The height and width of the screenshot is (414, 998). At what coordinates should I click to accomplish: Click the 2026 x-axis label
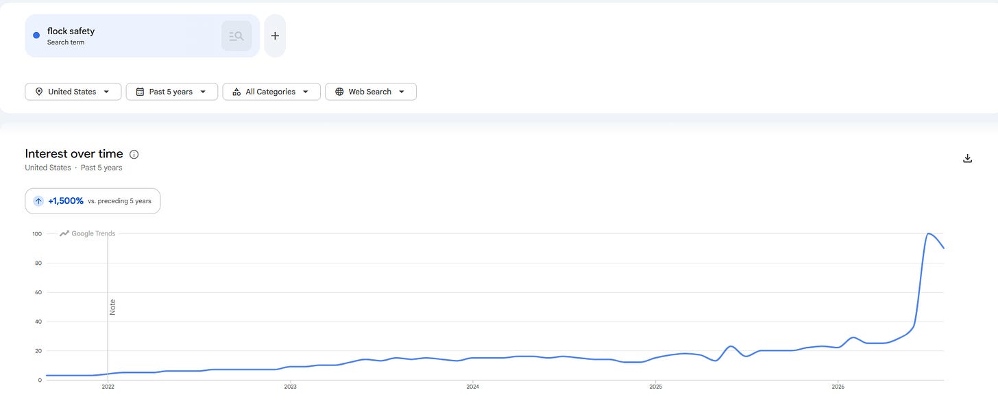tap(837, 387)
